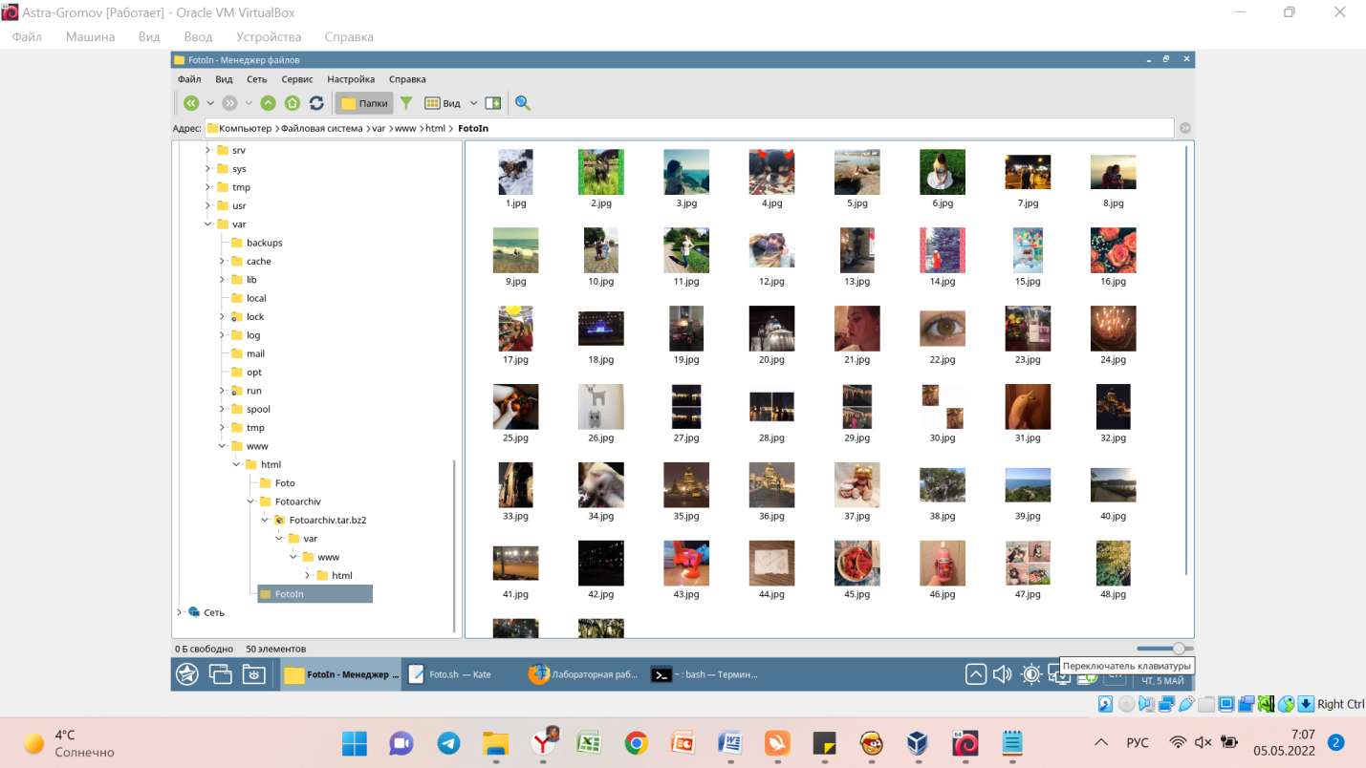Open the weather widget showing 4°C

pos(69,743)
